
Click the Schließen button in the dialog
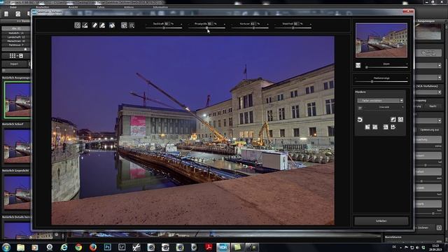coord(381,221)
